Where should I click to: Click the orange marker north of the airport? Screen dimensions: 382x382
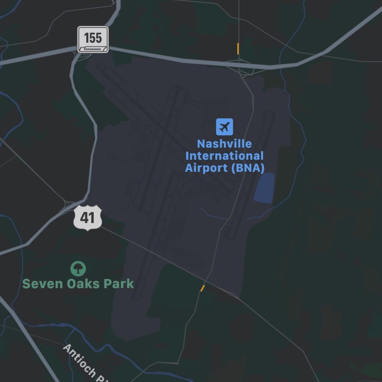(238, 48)
